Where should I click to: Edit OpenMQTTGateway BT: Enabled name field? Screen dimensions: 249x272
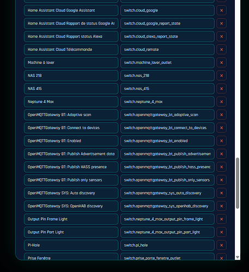(71, 141)
